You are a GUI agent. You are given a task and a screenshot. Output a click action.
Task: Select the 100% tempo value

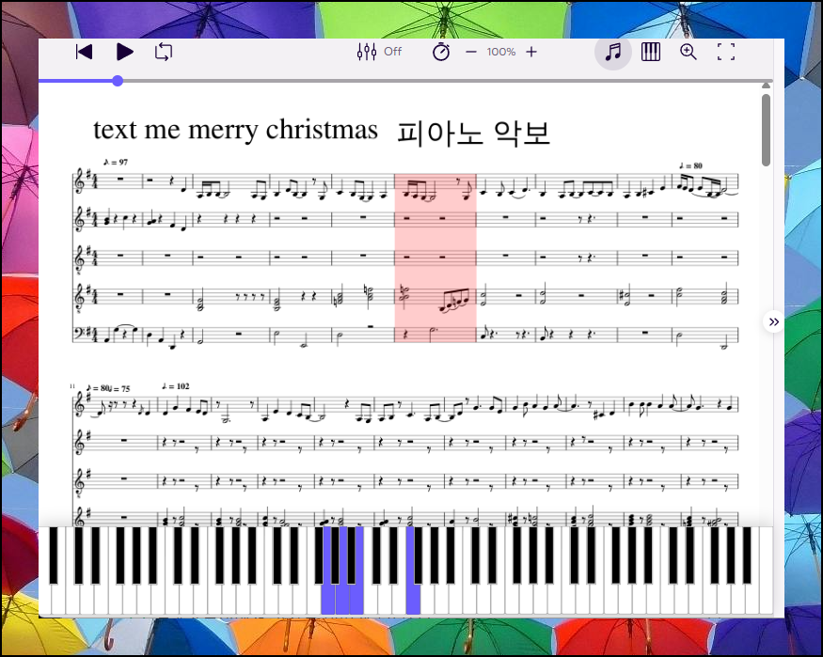(500, 52)
